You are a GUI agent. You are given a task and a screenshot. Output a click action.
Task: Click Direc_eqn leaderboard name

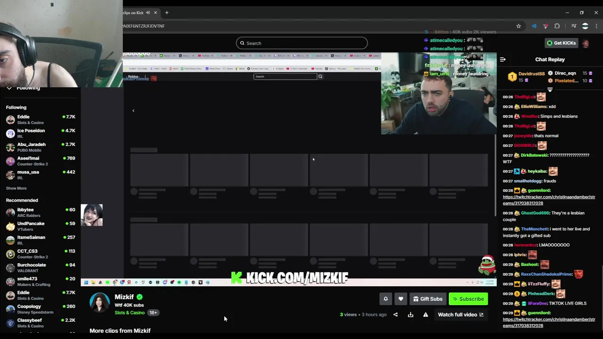pyautogui.click(x=565, y=73)
